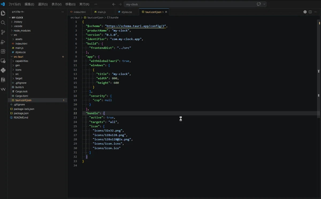Open Run and Debug view icon
The width and height of the screenshot is (321, 199).
[3, 42]
